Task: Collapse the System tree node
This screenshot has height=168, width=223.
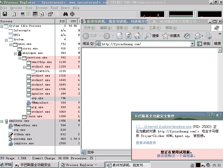Action: click(6, 40)
